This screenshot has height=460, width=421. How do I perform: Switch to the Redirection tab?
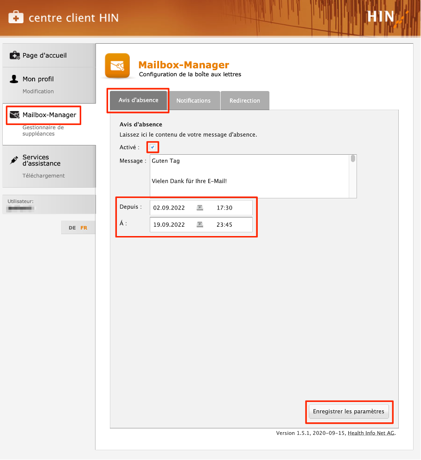(245, 100)
